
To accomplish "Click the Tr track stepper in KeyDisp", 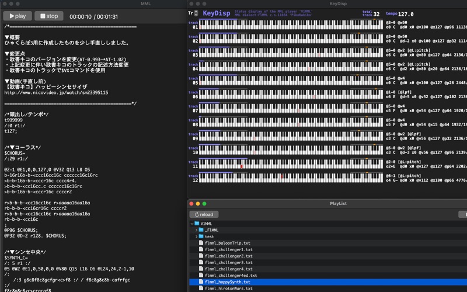I will pyautogui.click(x=196, y=13).
